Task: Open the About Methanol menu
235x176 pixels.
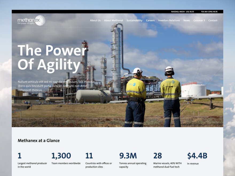Action: coord(113,20)
